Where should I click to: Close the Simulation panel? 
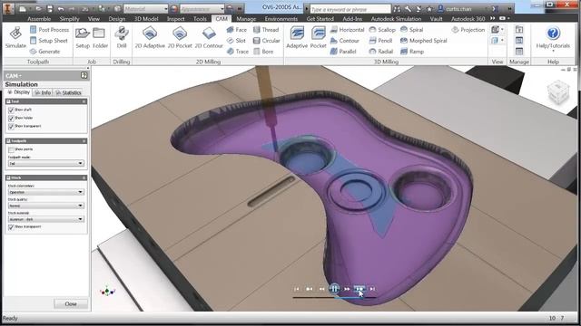pos(71,304)
